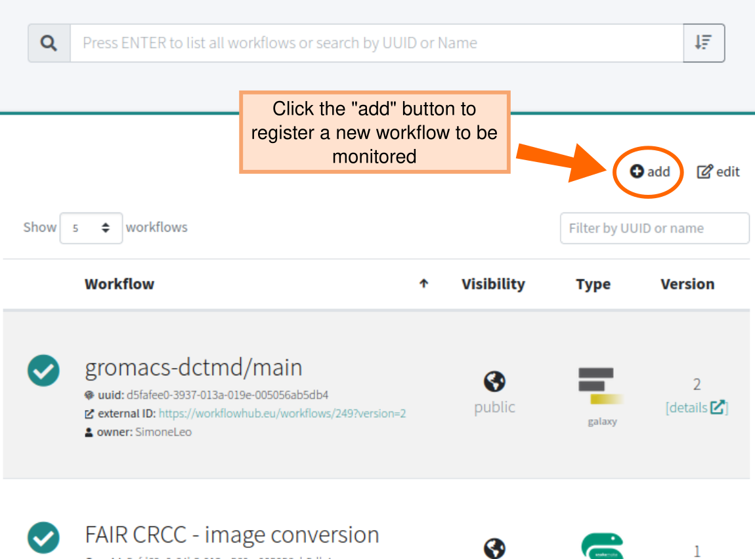Click the "edit" button
This screenshot has height=559, width=755.
tap(718, 171)
